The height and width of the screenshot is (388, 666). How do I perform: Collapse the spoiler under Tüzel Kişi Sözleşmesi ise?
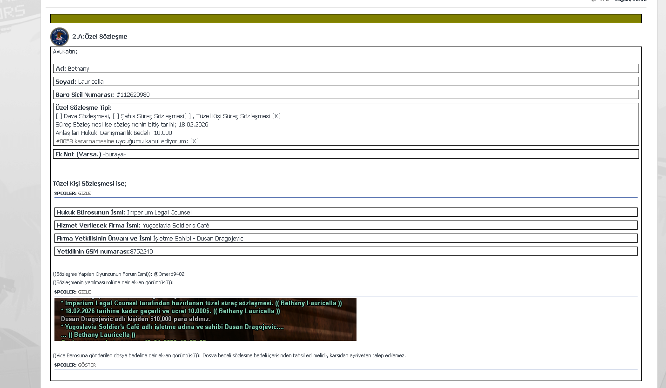tap(84, 193)
